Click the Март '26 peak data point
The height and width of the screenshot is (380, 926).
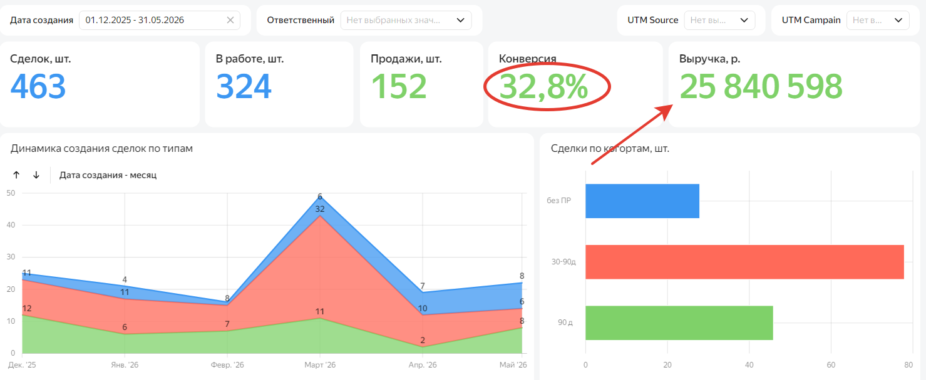pos(320,196)
